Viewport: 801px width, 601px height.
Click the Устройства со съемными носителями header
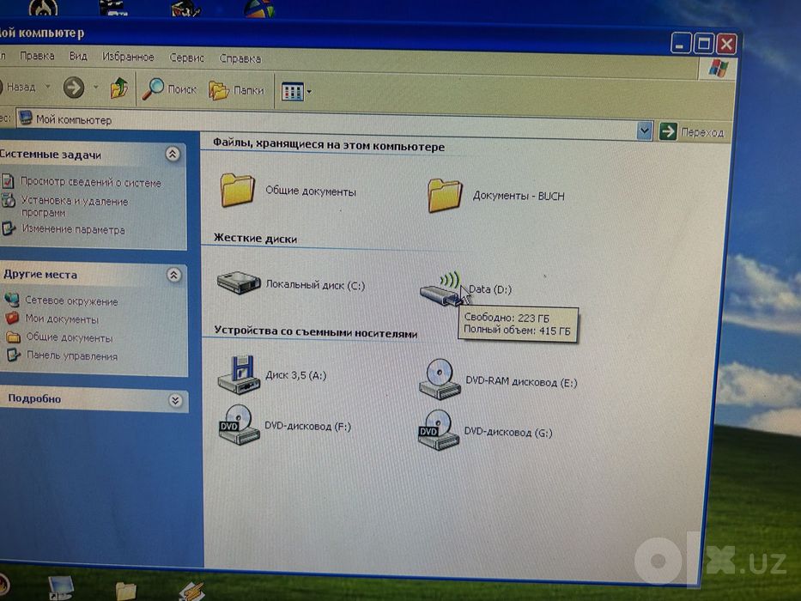(316, 331)
